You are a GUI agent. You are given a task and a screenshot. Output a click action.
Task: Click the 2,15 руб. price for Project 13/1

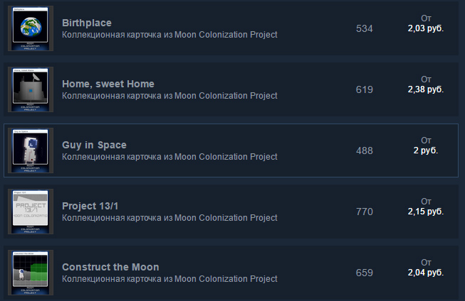pyautogui.click(x=426, y=212)
